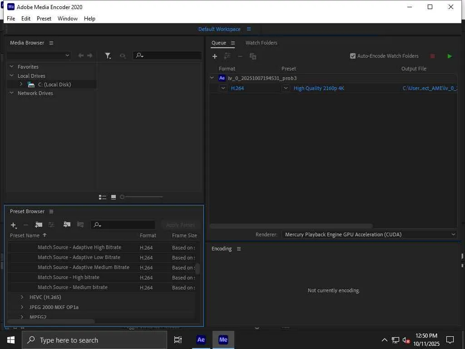Create new preset with plus icon in Preset Browser
Image resolution: width=465 pixels, height=349 pixels.
13,225
